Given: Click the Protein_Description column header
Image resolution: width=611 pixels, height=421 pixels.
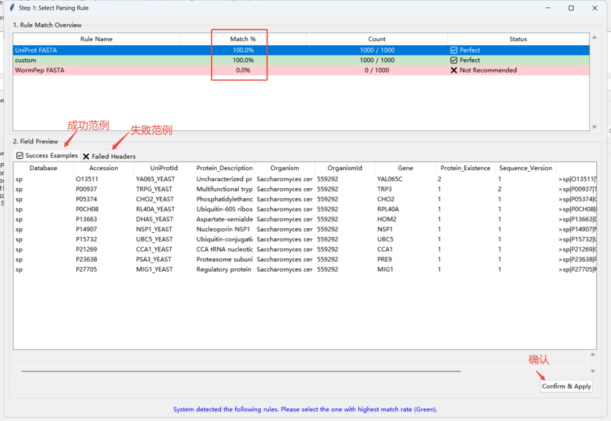Looking at the screenshot, I should [x=225, y=168].
